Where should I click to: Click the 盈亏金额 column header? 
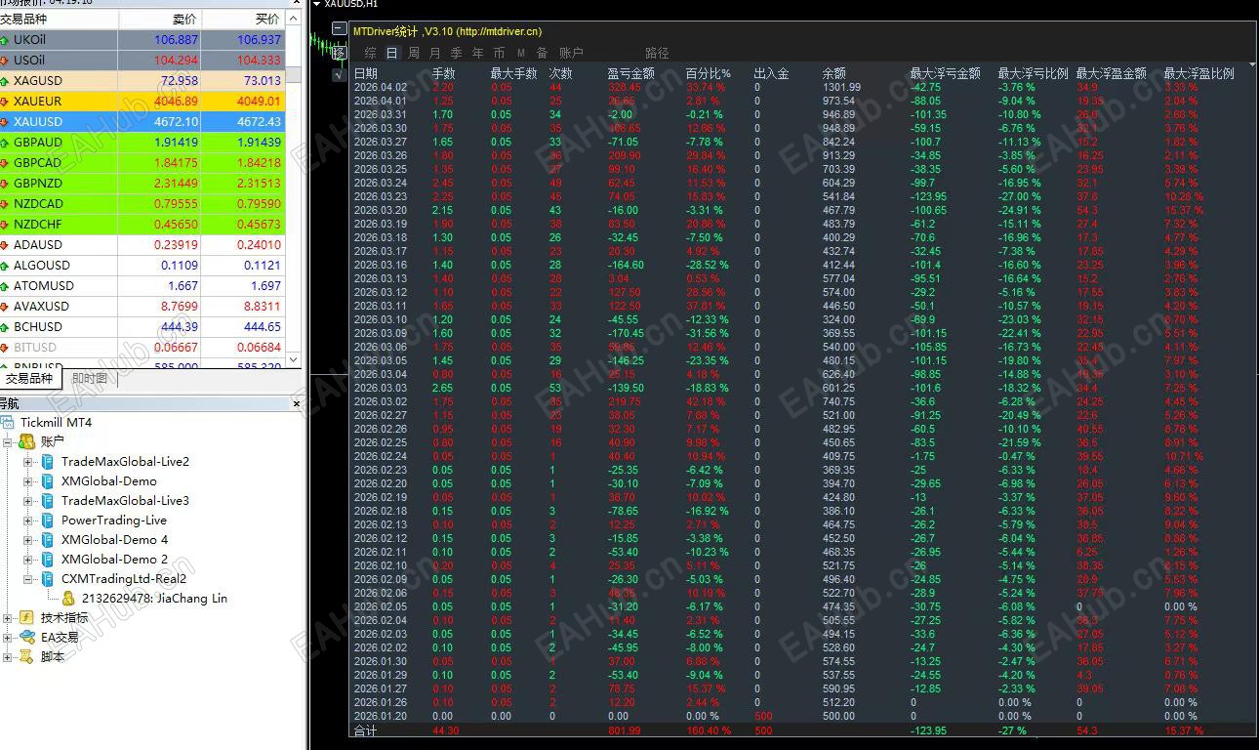(631, 73)
